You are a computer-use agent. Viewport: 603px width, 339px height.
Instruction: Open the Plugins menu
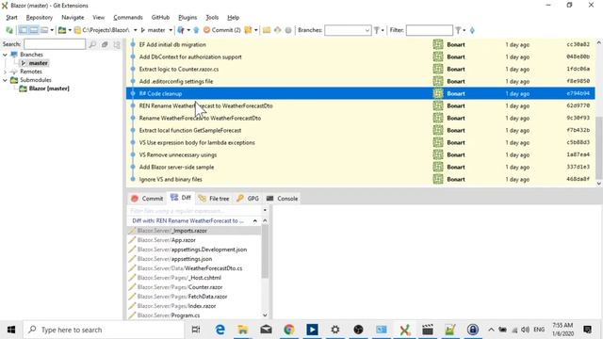coord(187,17)
